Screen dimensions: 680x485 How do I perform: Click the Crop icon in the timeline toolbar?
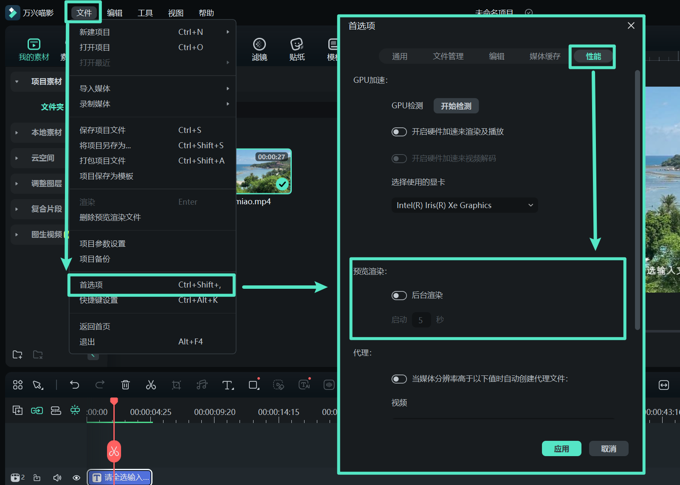coord(177,385)
